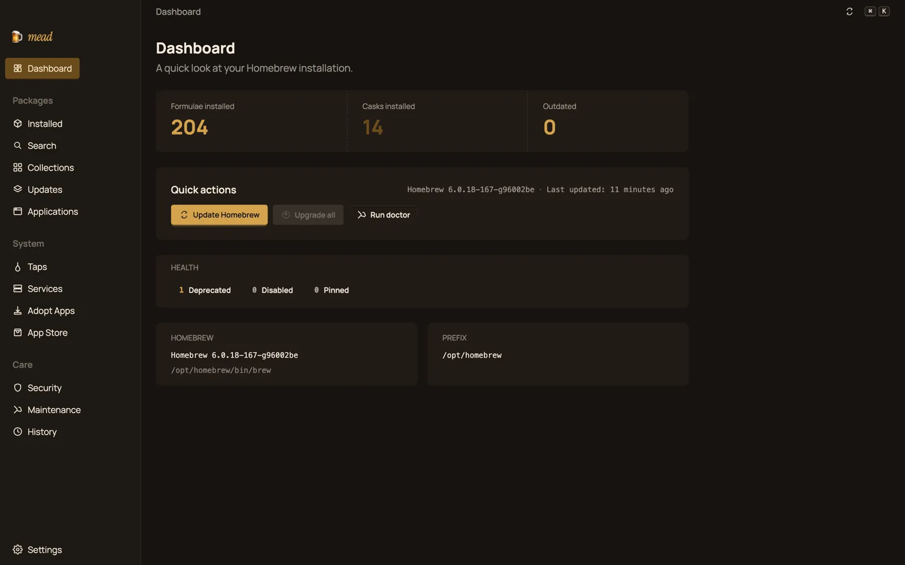Open Collections from the sidebar

pos(42,168)
